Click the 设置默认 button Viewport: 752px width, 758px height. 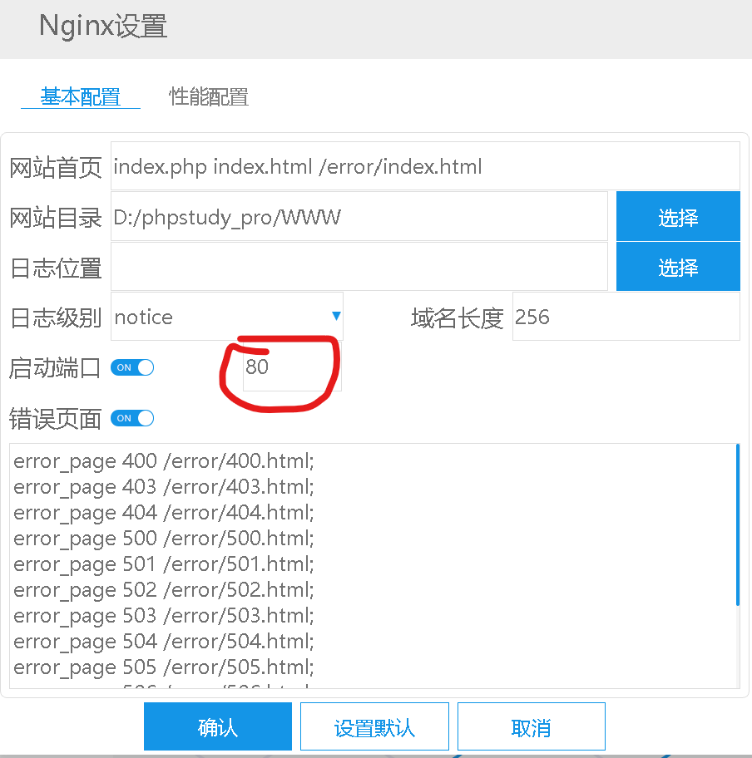tap(374, 726)
